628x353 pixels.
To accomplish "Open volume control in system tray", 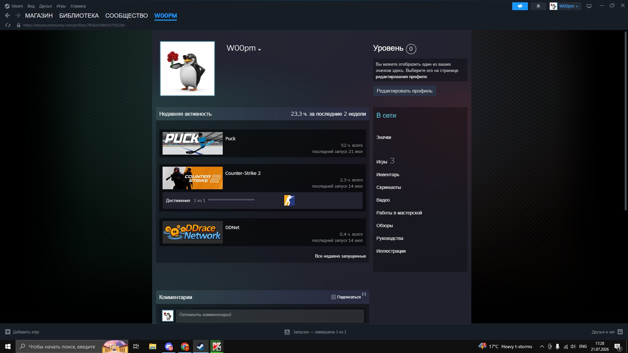I will (573, 346).
